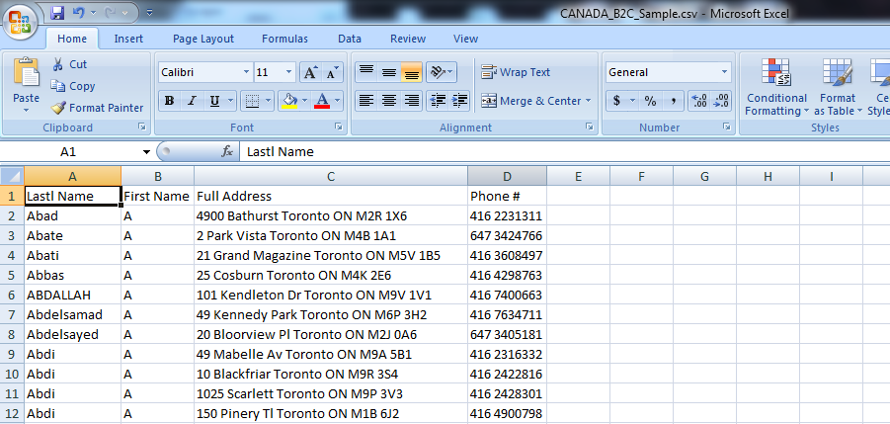Switch to the Page Layout tab
This screenshot has width=890, height=424.
[202, 39]
